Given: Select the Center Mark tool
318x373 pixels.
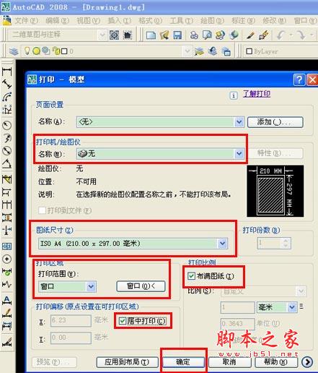Looking at the screenshot, I should (x=6, y=259).
